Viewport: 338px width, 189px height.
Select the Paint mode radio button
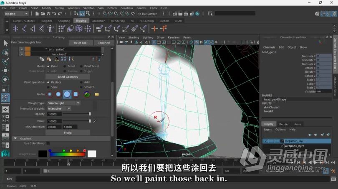(x=48, y=66)
